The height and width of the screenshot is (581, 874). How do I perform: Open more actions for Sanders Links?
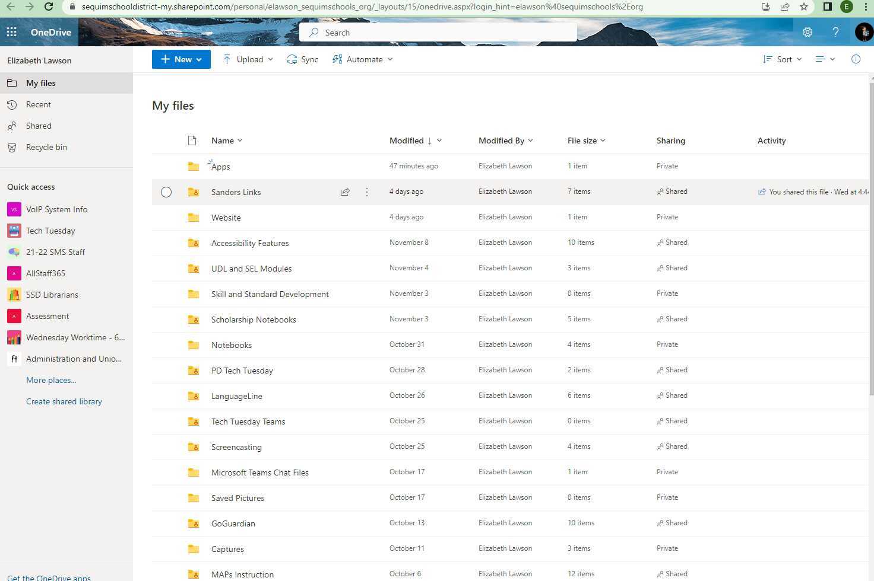(x=367, y=192)
